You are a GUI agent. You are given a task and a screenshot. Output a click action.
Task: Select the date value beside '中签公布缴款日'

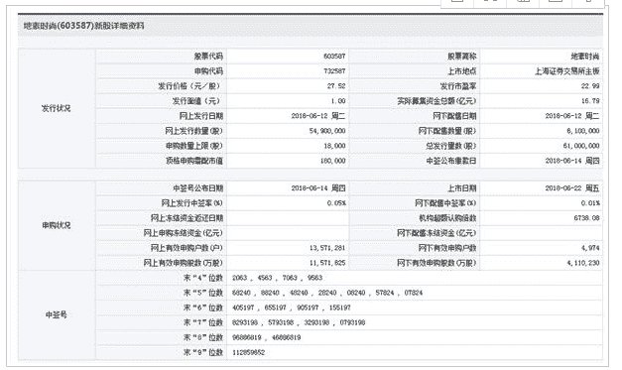[572, 161]
